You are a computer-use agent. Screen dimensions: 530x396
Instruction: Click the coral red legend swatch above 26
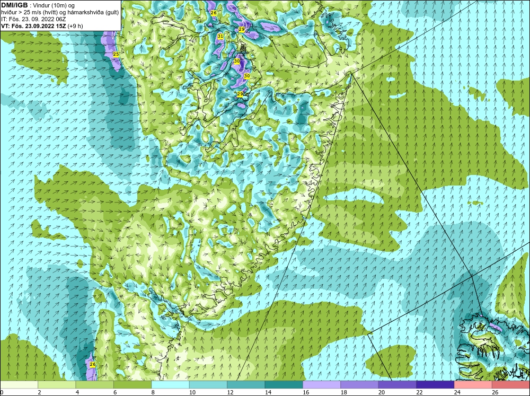(511, 384)
